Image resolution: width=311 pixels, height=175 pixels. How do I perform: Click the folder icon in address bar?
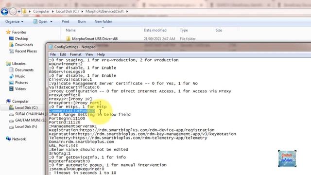pos(24,11)
